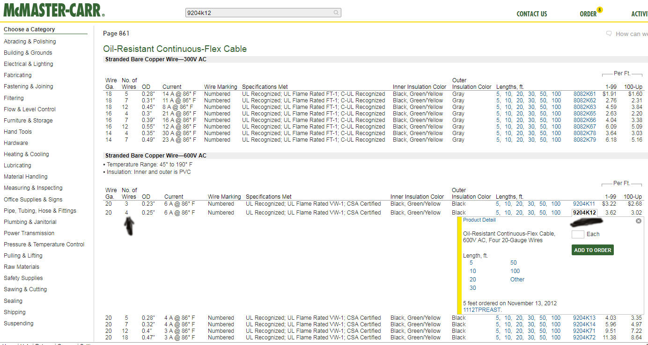The image size is (648, 345).
Task: Select Electrical & Lighting category
Action: tap(29, 64)
